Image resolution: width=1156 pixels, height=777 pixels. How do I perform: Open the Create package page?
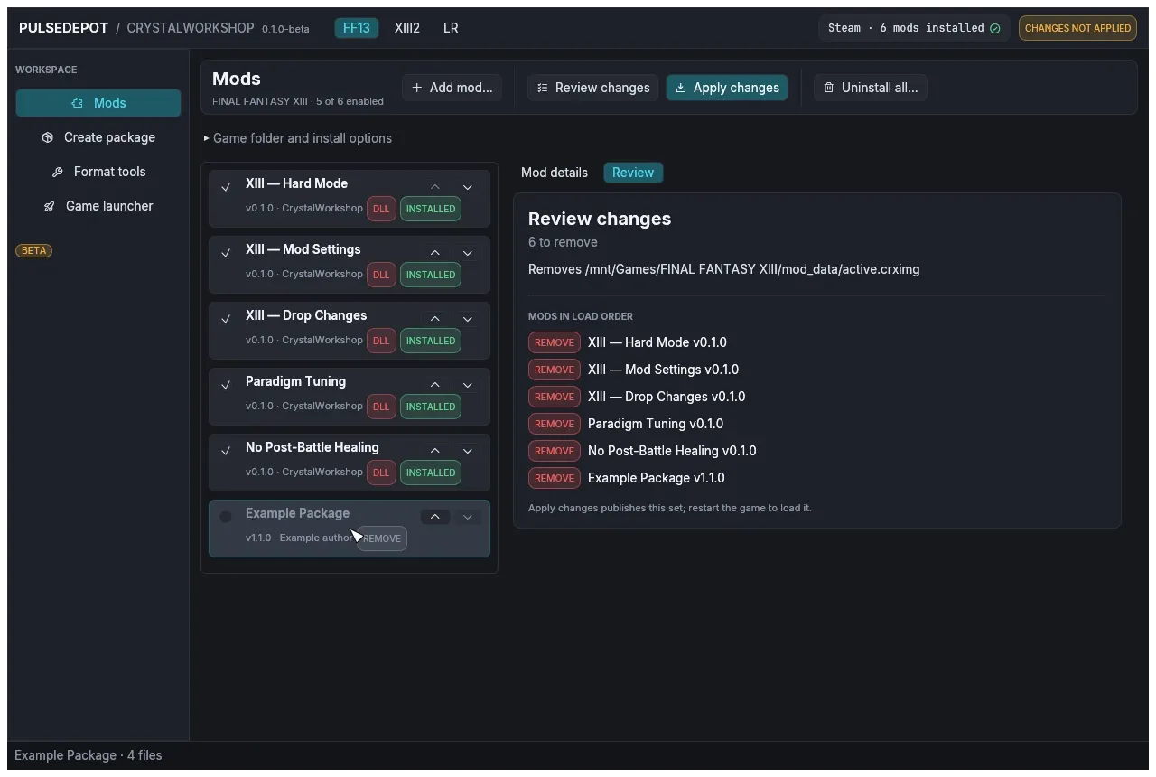pyautogui.click(x=98, y=137)
